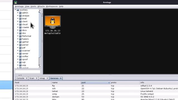Expand the analyze folder arrow

[18, 16]
